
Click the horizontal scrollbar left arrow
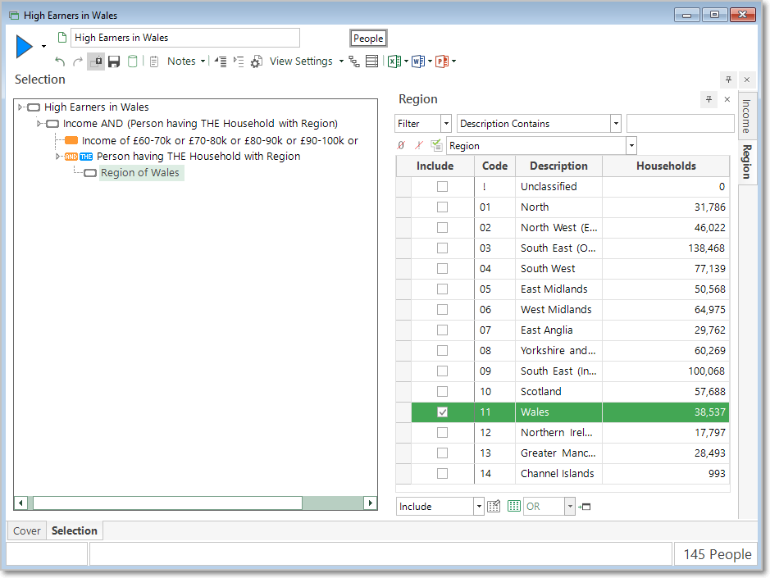21,503
